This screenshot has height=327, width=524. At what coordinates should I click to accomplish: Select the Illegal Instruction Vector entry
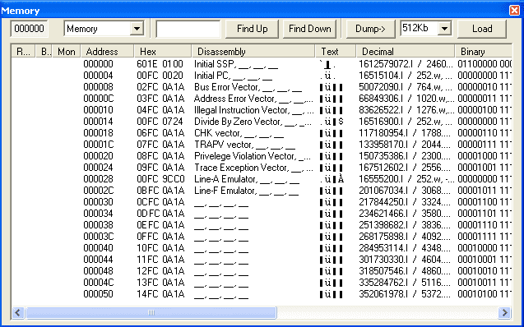254,110
